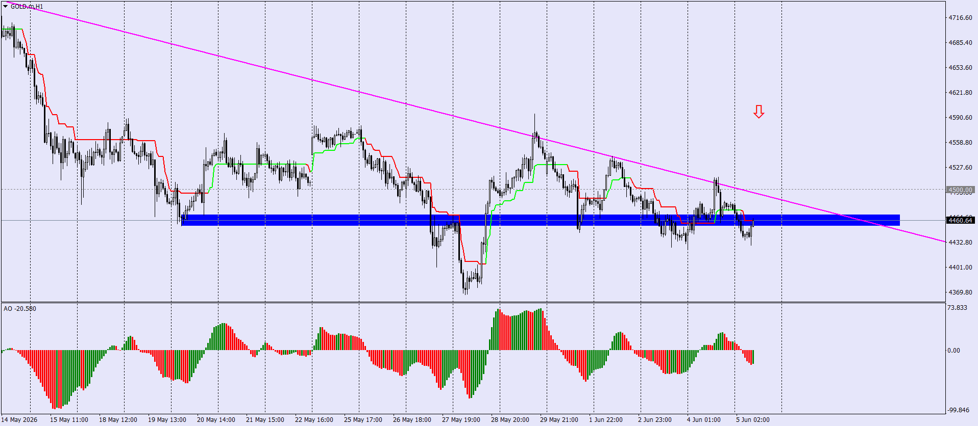Click the 4590.60 price axis value
Screen dimensions: 978x426
point(960,117)
